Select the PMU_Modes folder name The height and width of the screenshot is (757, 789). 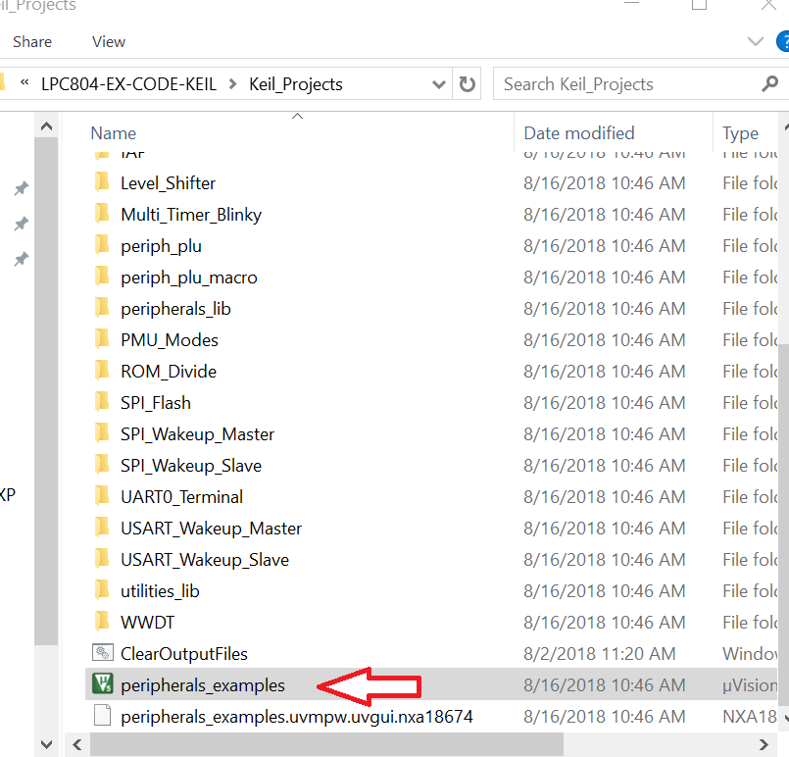click(170, 340)
